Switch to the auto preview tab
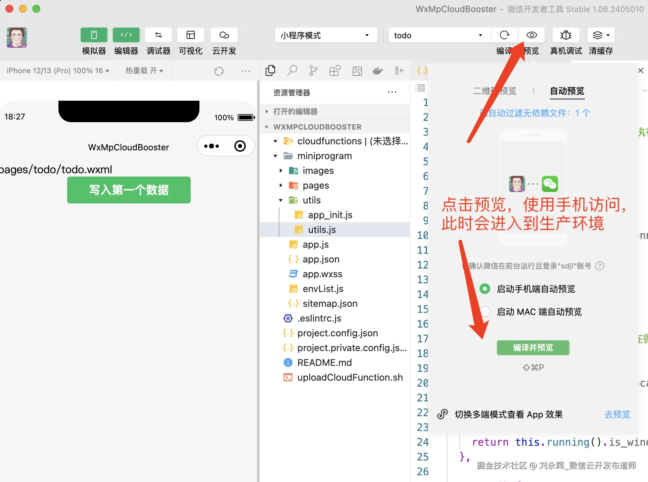 567,91
